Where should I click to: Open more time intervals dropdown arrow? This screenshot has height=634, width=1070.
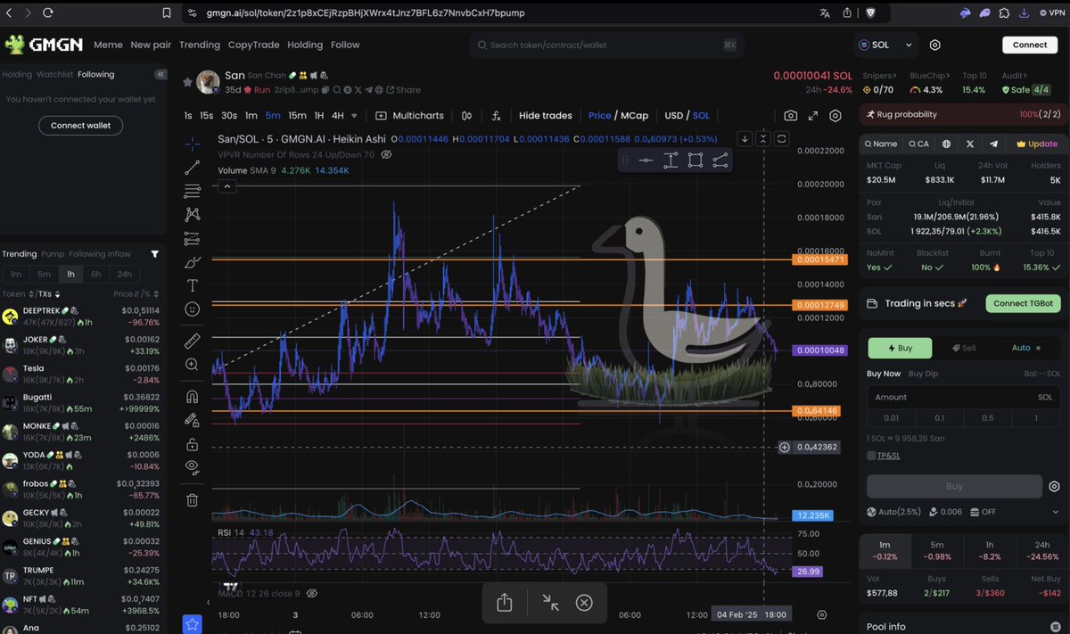pyautogui.click(x=354, y=116)
